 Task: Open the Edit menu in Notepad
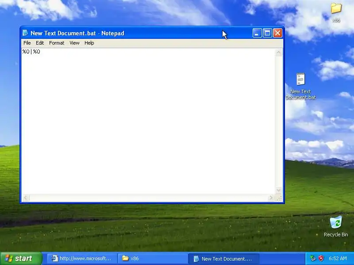(x=40, y=43)
